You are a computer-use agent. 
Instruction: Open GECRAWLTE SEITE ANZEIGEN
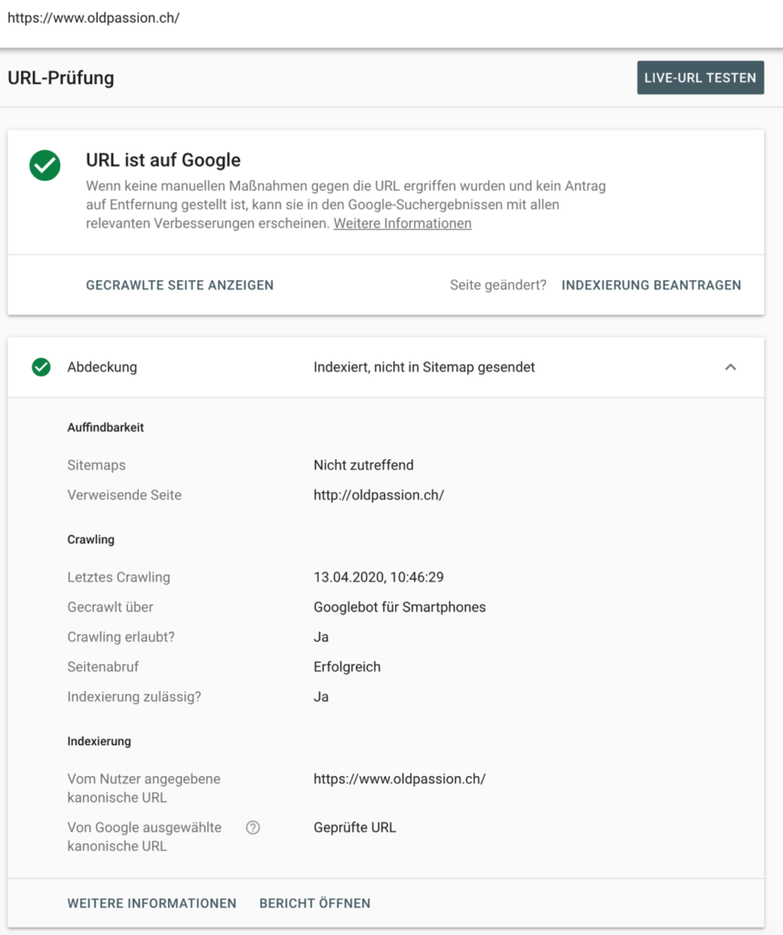pyautogui.click(x=180, y=285)
